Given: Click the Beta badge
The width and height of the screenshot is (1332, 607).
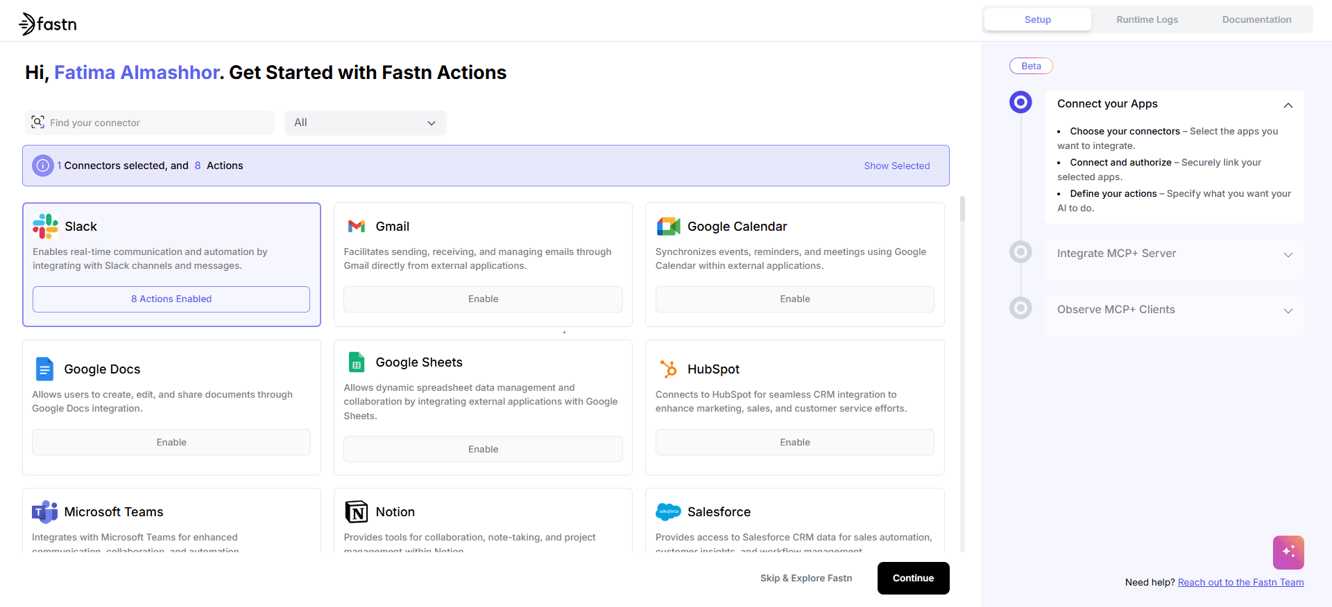Looking at the screenshot, I should click(x=1031, y=66).
